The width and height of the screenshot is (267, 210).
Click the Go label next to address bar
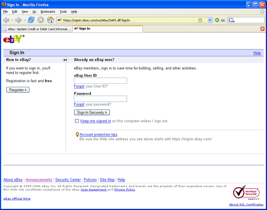(x=223, y=20)
